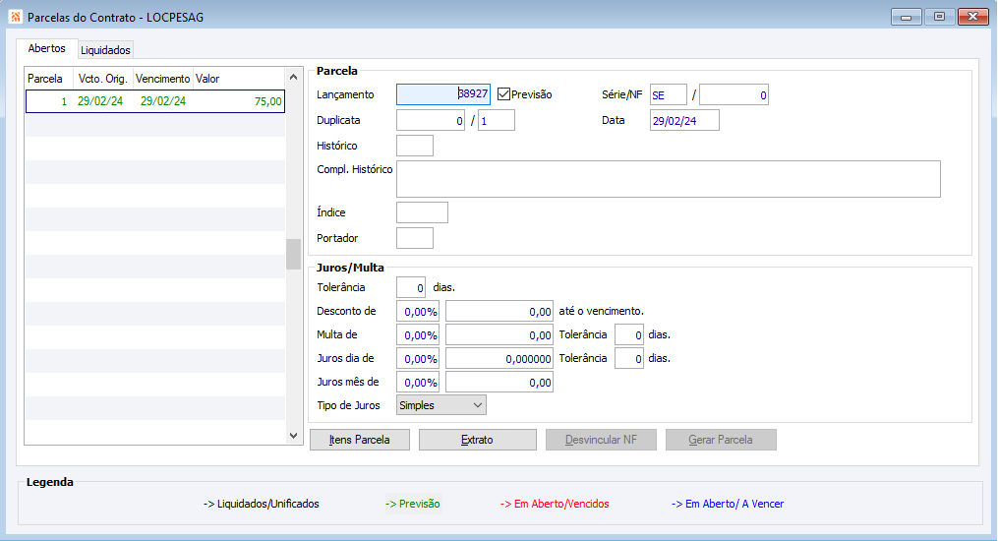
Task: Minimize the Parcelas do Contrato window
Action: (907, 17)
